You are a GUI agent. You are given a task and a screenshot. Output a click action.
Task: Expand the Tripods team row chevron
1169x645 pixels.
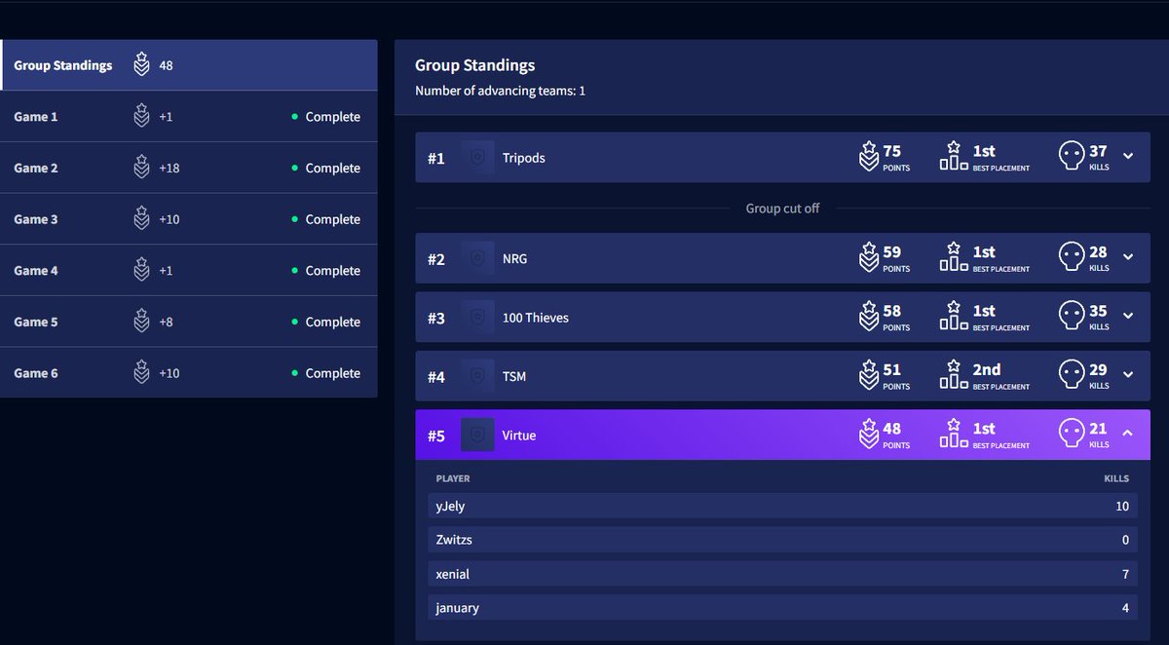point(1128,157)
